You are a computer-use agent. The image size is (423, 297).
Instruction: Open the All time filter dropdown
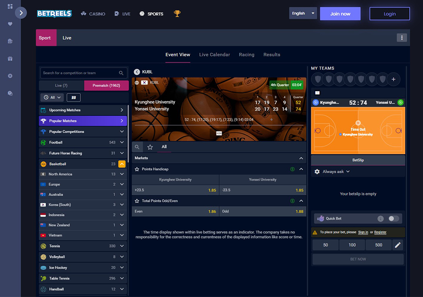click(x=52, y=98)
